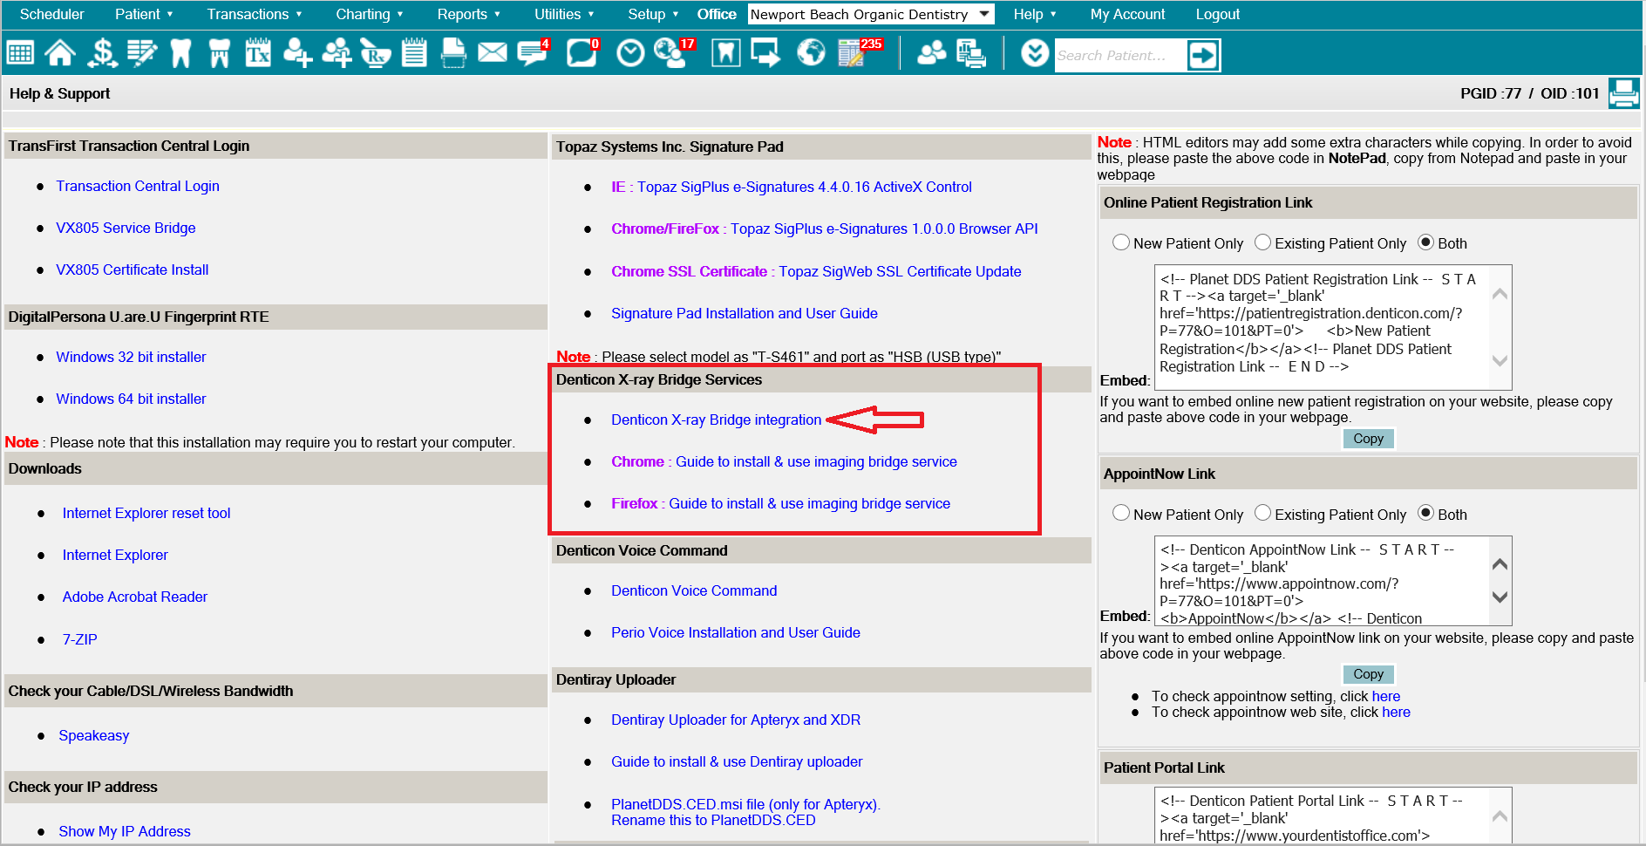The image size is (1646, 846).
Task: Click Logout in the top menu
Action: pyautogui.click(x=1217, y=14)
